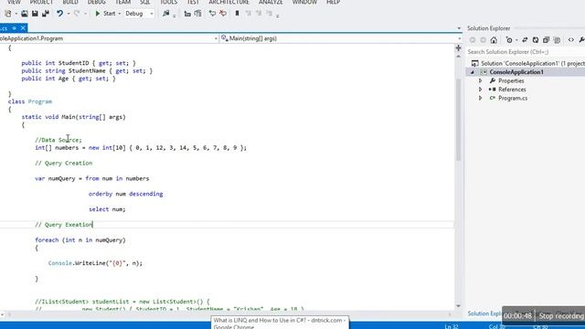
Task: Click the Save toolbar icon
Action: (35, 14)
